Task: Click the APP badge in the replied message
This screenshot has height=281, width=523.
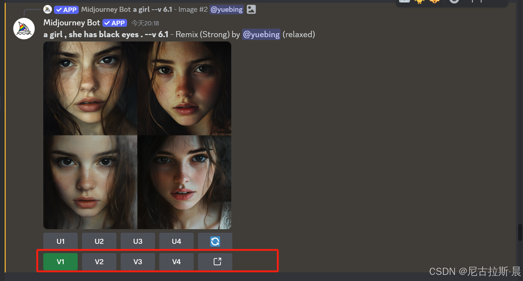Action: 66,10
